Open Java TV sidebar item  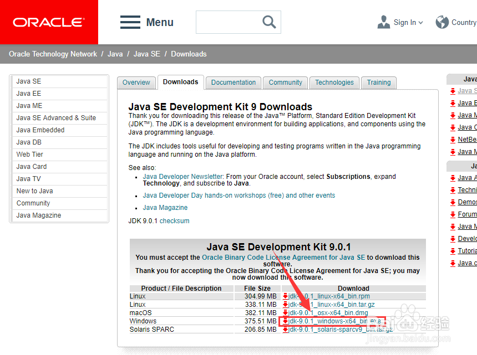click(59, 178)
